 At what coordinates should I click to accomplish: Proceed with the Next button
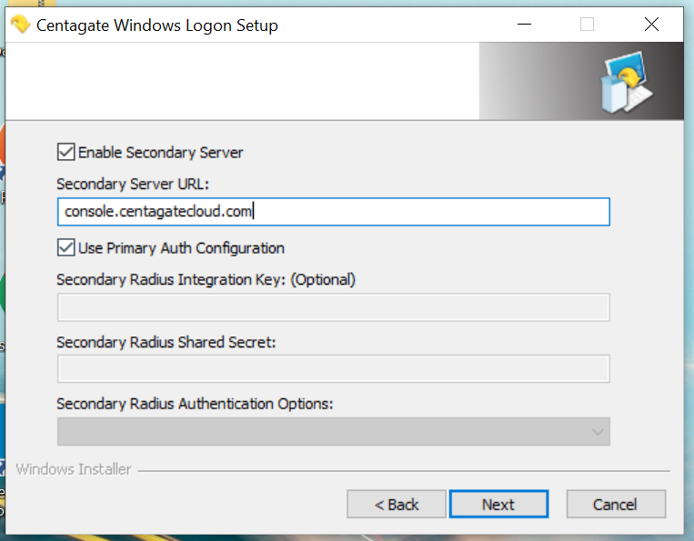[498, 504]
